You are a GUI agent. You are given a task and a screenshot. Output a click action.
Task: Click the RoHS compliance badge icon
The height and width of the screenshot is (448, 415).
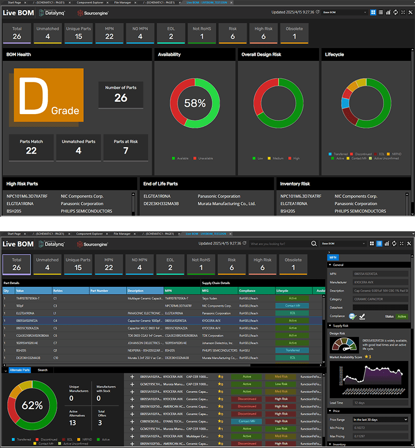[352, 316]
